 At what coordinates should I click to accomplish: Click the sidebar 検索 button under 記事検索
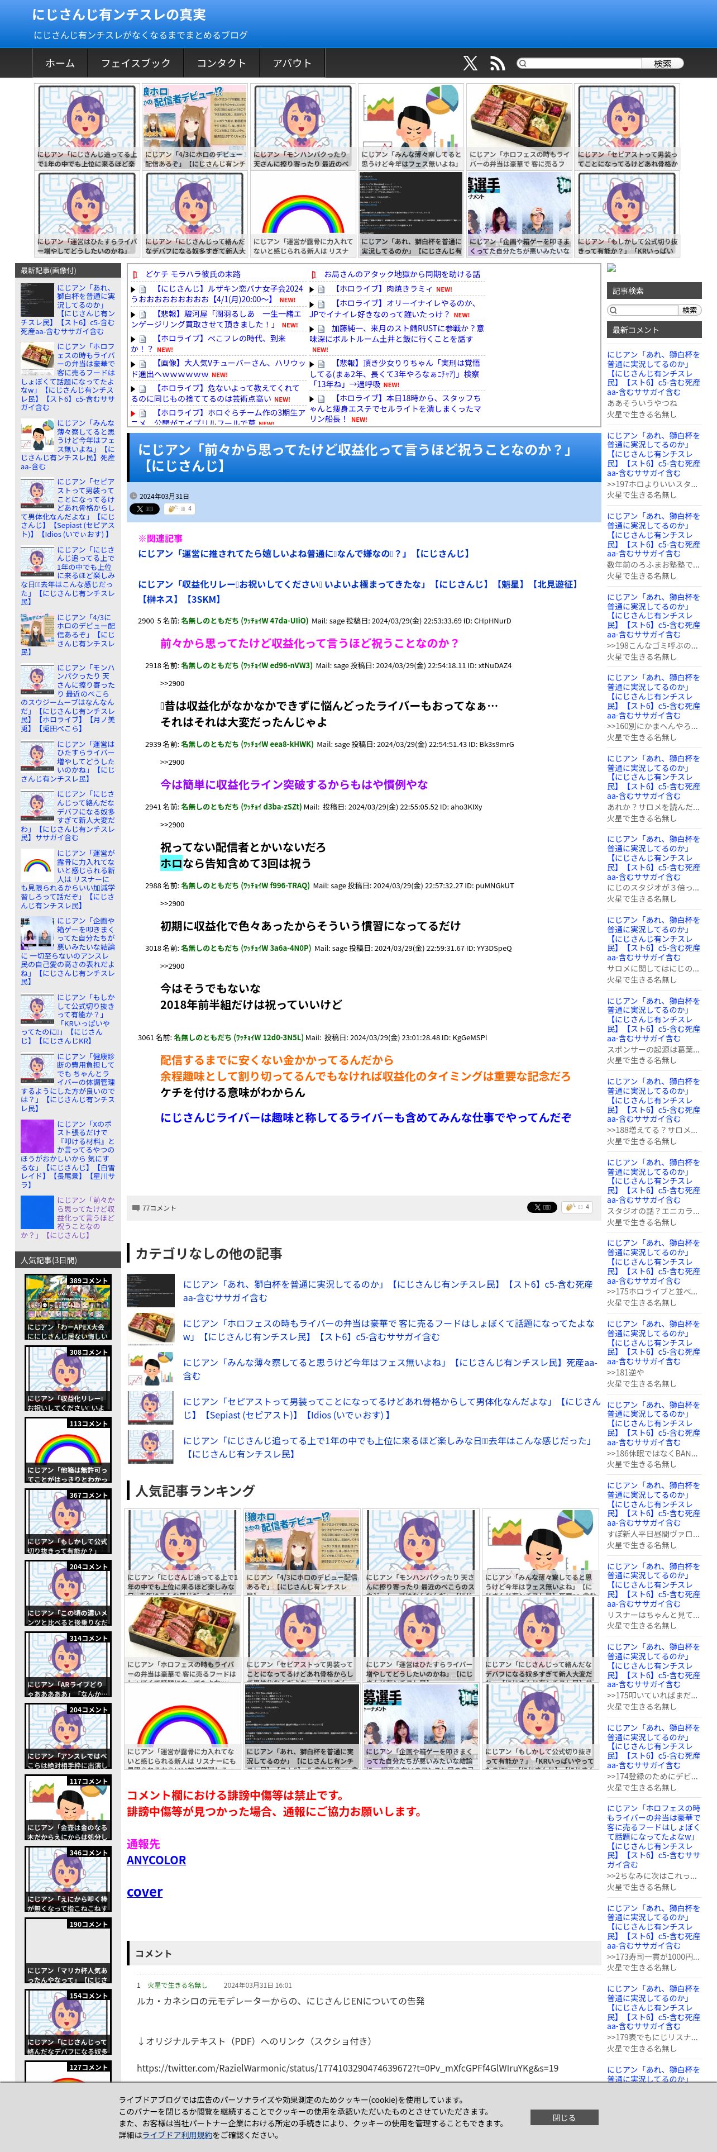[x=690, y=310]
